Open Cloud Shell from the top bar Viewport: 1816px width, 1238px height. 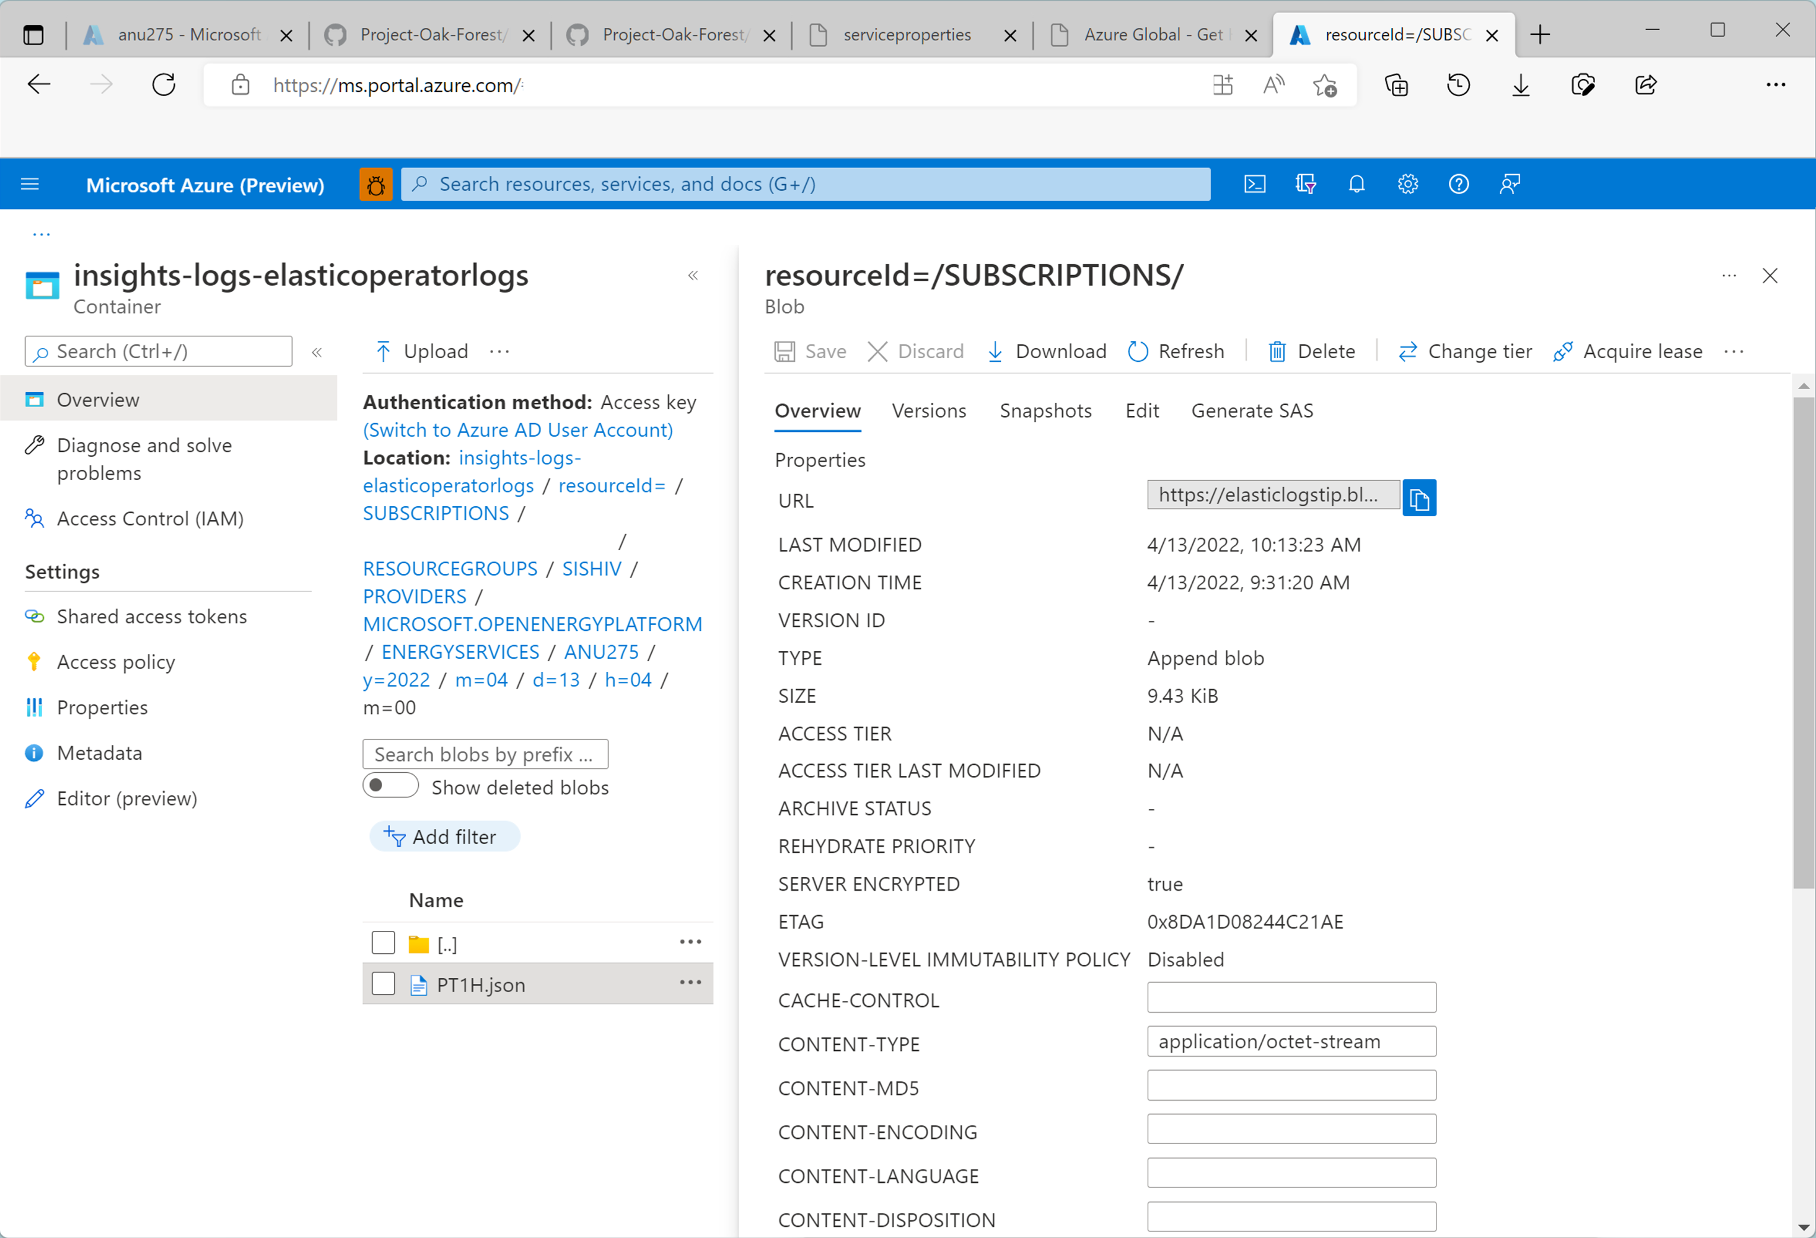1255,184
